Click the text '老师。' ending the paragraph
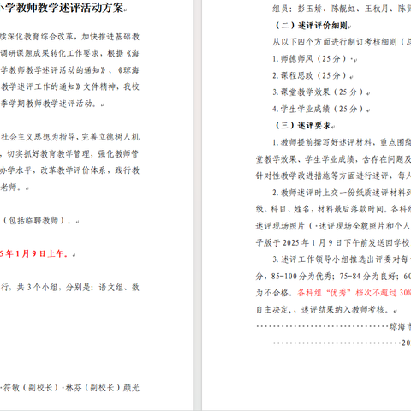The image size is (411, 411). point(11,187)
